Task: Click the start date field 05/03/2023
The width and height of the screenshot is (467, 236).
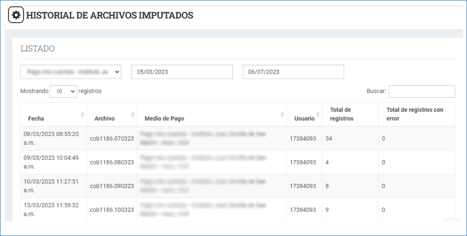Action: 182,72
